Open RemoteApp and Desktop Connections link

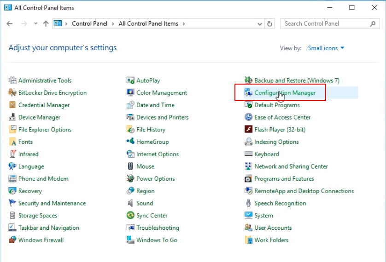(304, 191)
